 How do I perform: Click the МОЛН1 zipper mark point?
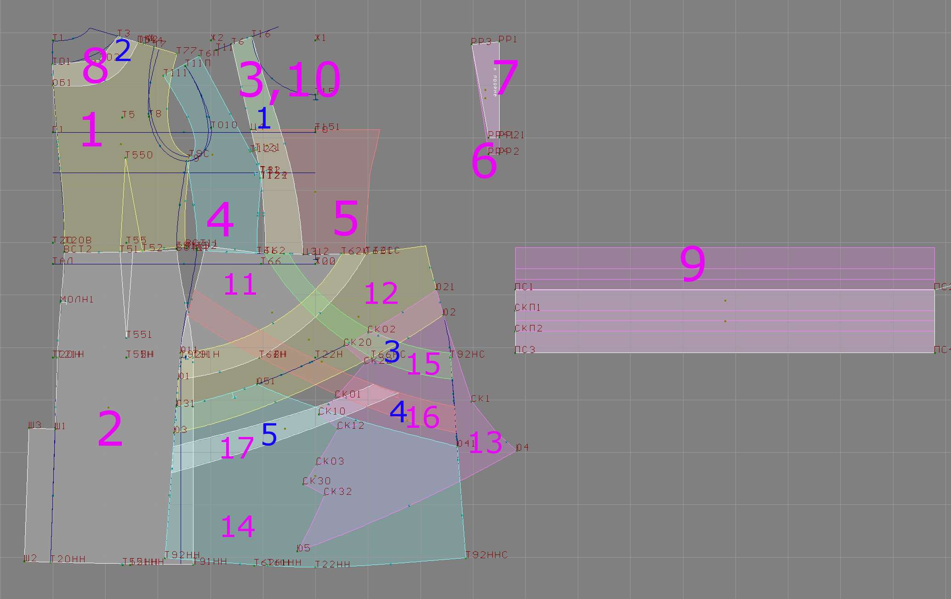pos(61,302)
